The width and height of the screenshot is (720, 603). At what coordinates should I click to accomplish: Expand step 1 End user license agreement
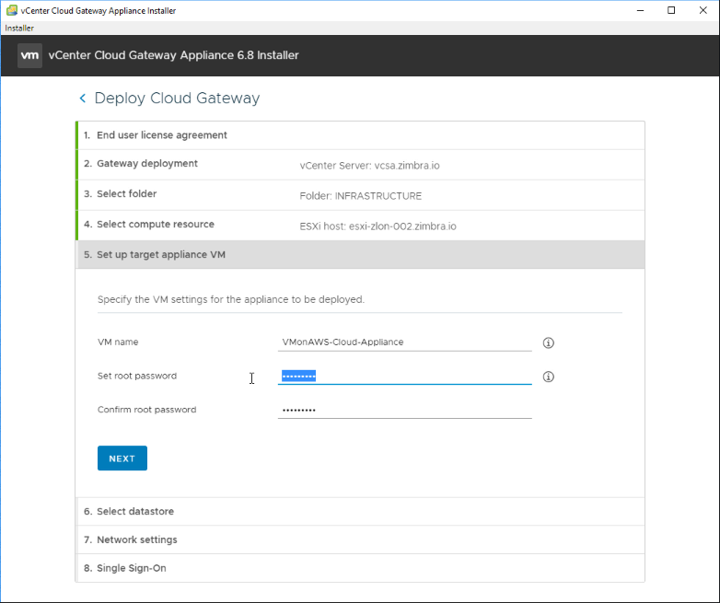360,135
